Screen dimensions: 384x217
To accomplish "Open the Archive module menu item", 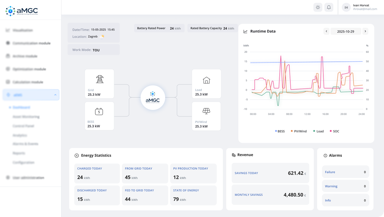I will (x=25, y=56).
